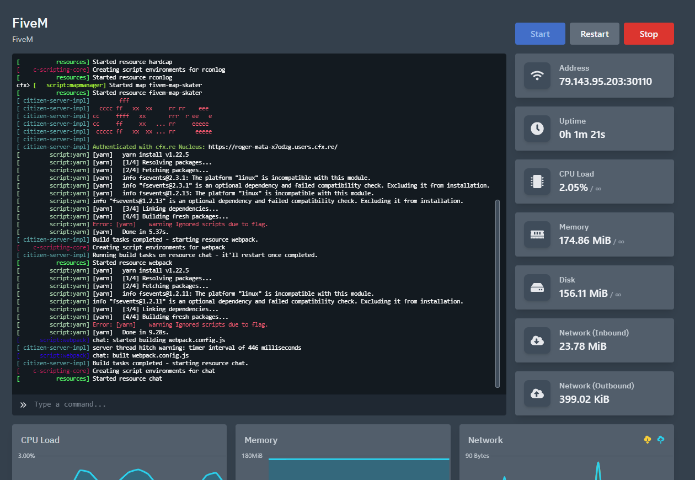
Task: Click the 'Done in 5.37s.' console line
Action: tap(146, 232)
